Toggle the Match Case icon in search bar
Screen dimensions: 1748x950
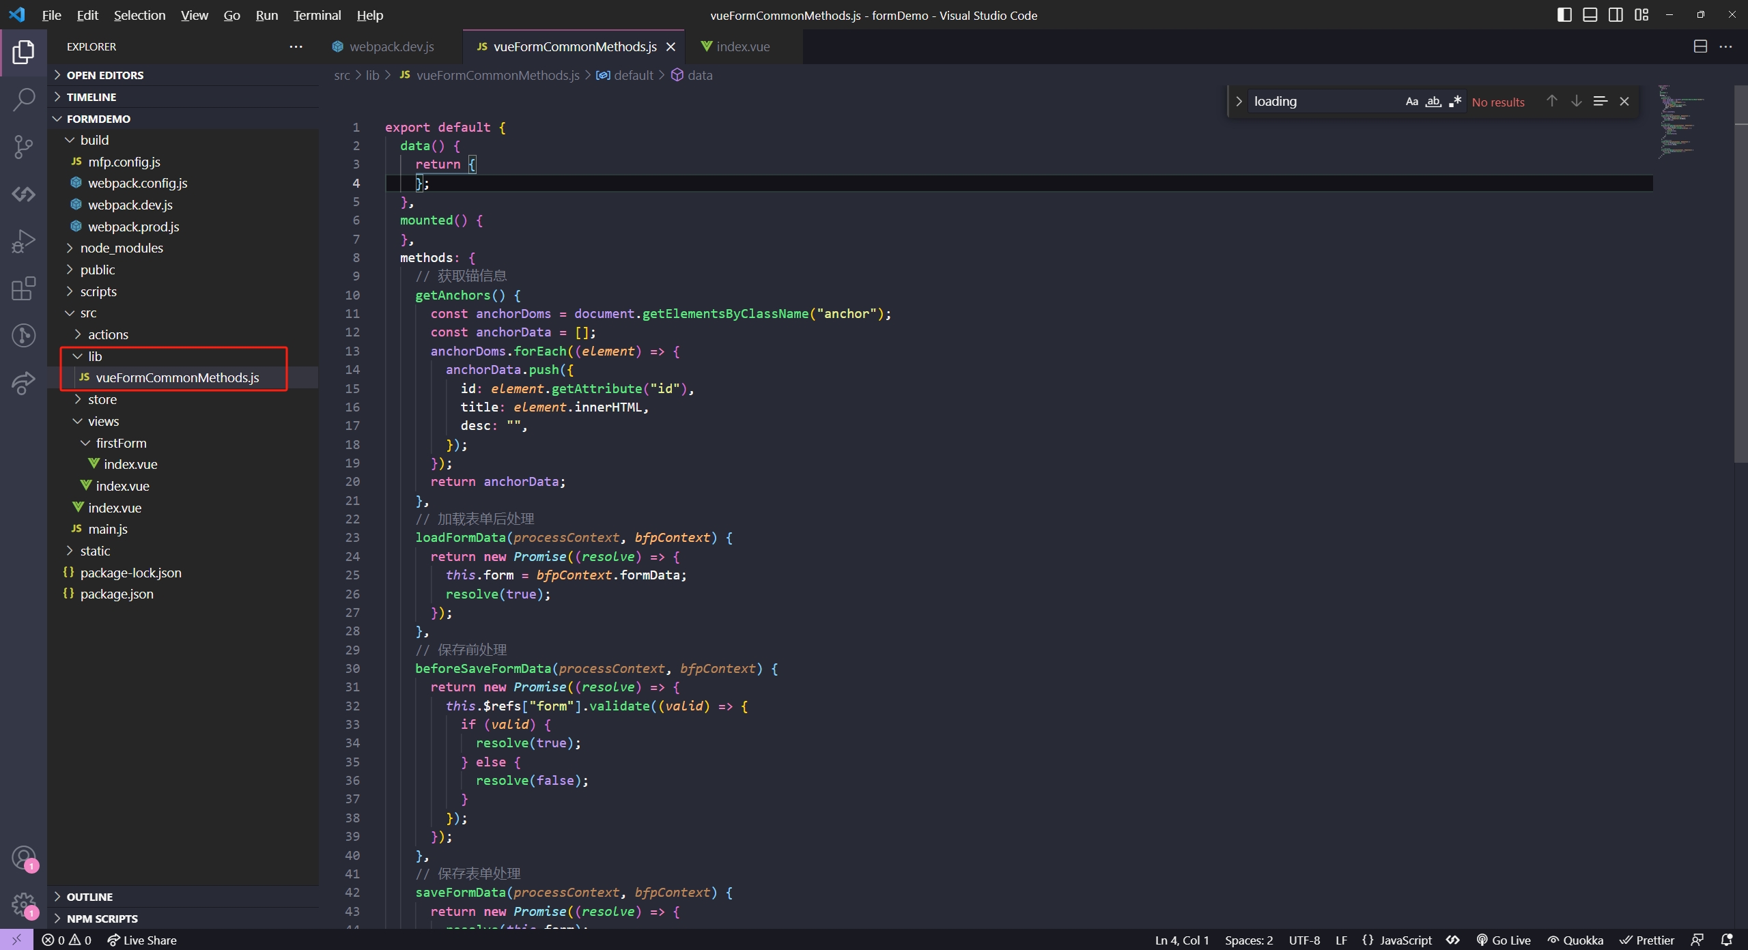pos(1412,100)
